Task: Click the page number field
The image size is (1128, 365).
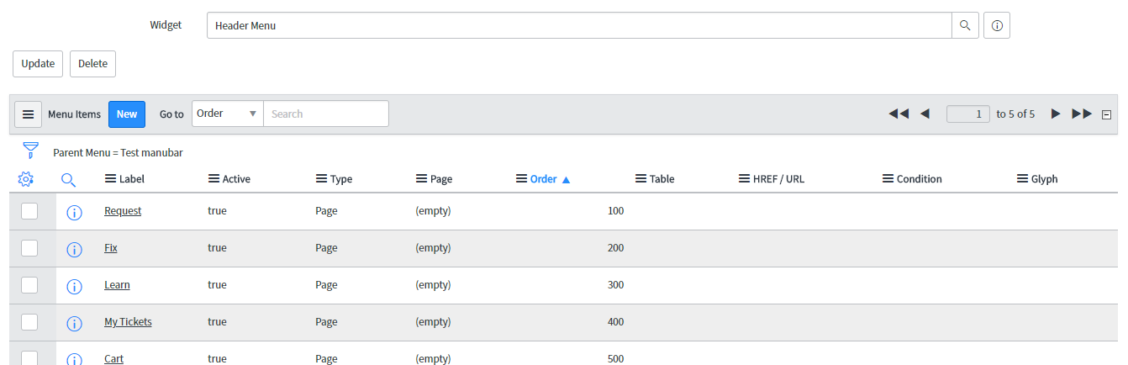Action: pos(968,114)
